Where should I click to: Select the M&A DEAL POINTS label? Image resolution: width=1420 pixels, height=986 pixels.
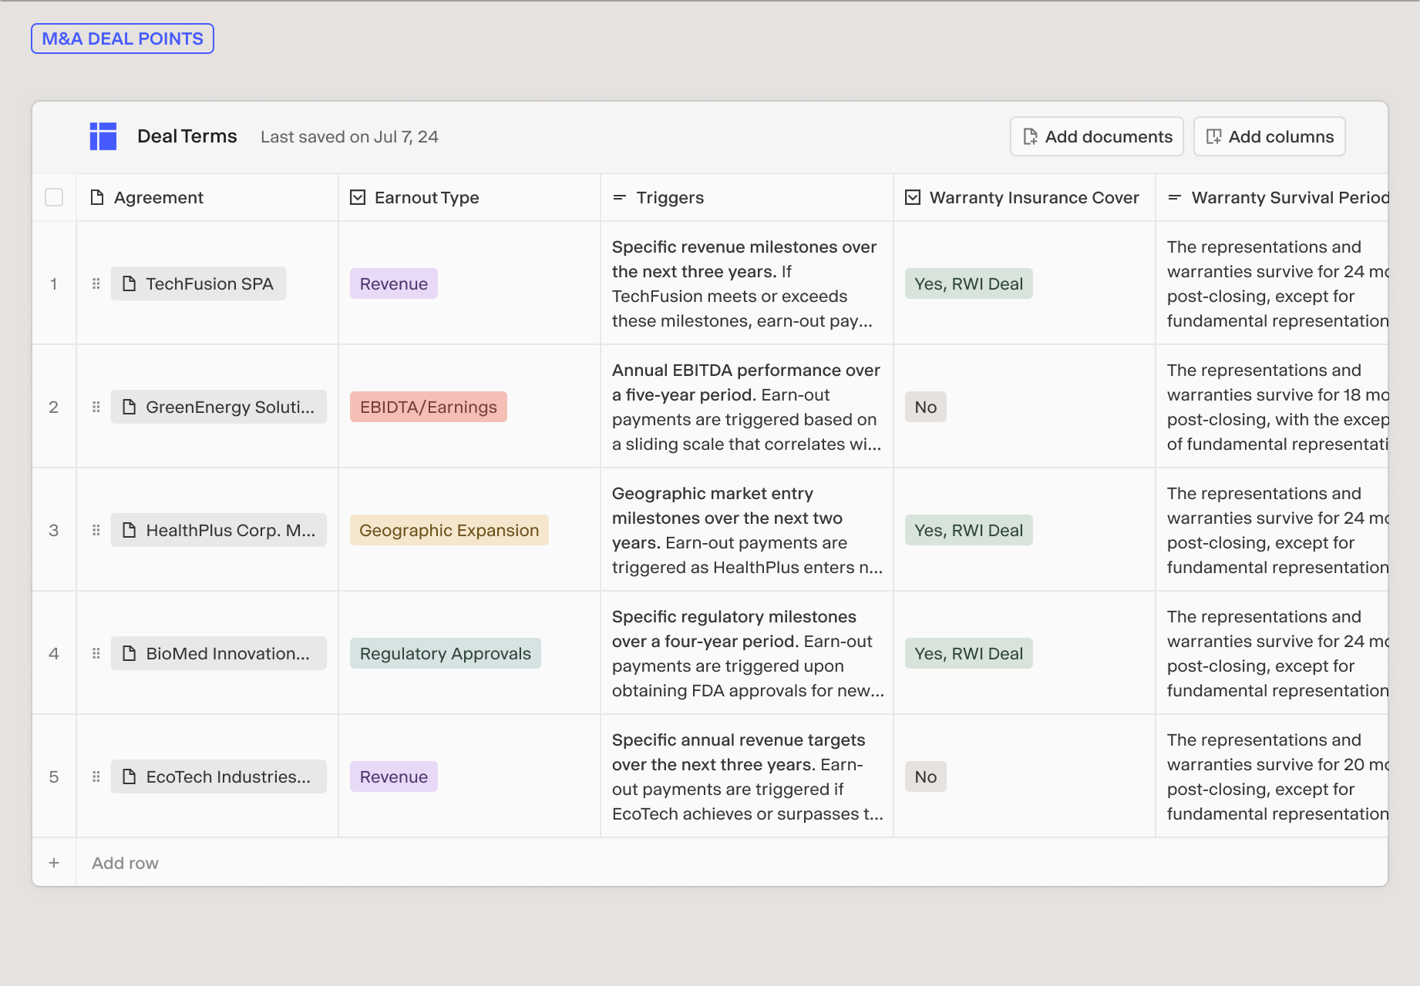pyautogui.click(x=122, y=38)
